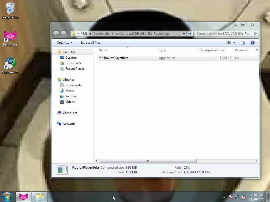Click Extract all files

tap(90, 43)
